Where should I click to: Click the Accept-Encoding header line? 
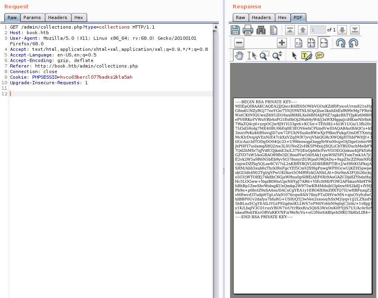[52, 60]
